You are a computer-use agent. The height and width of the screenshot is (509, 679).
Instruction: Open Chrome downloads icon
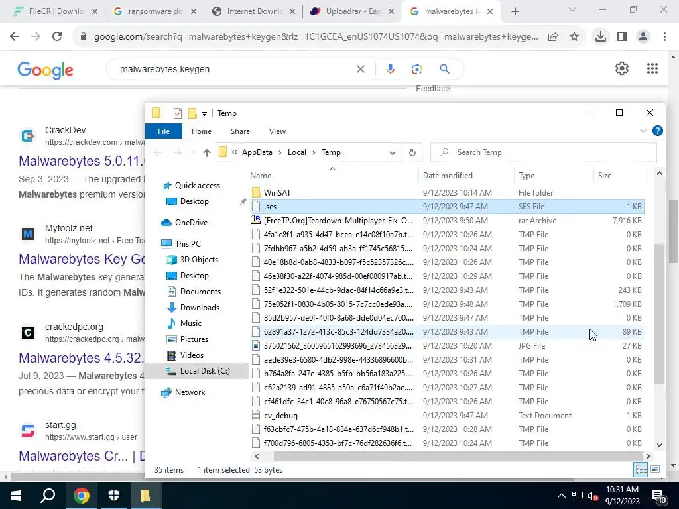(x=601, y=37)
